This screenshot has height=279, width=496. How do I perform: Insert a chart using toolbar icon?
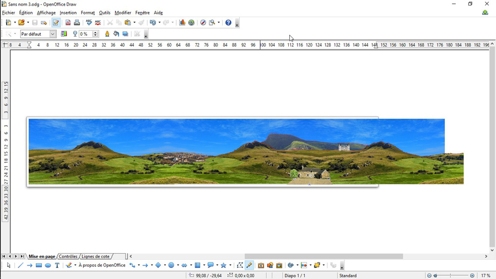pos(182,23)
